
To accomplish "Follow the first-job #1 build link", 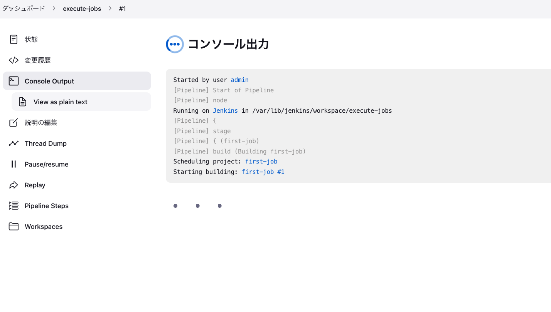I will [x=263, y=172].
